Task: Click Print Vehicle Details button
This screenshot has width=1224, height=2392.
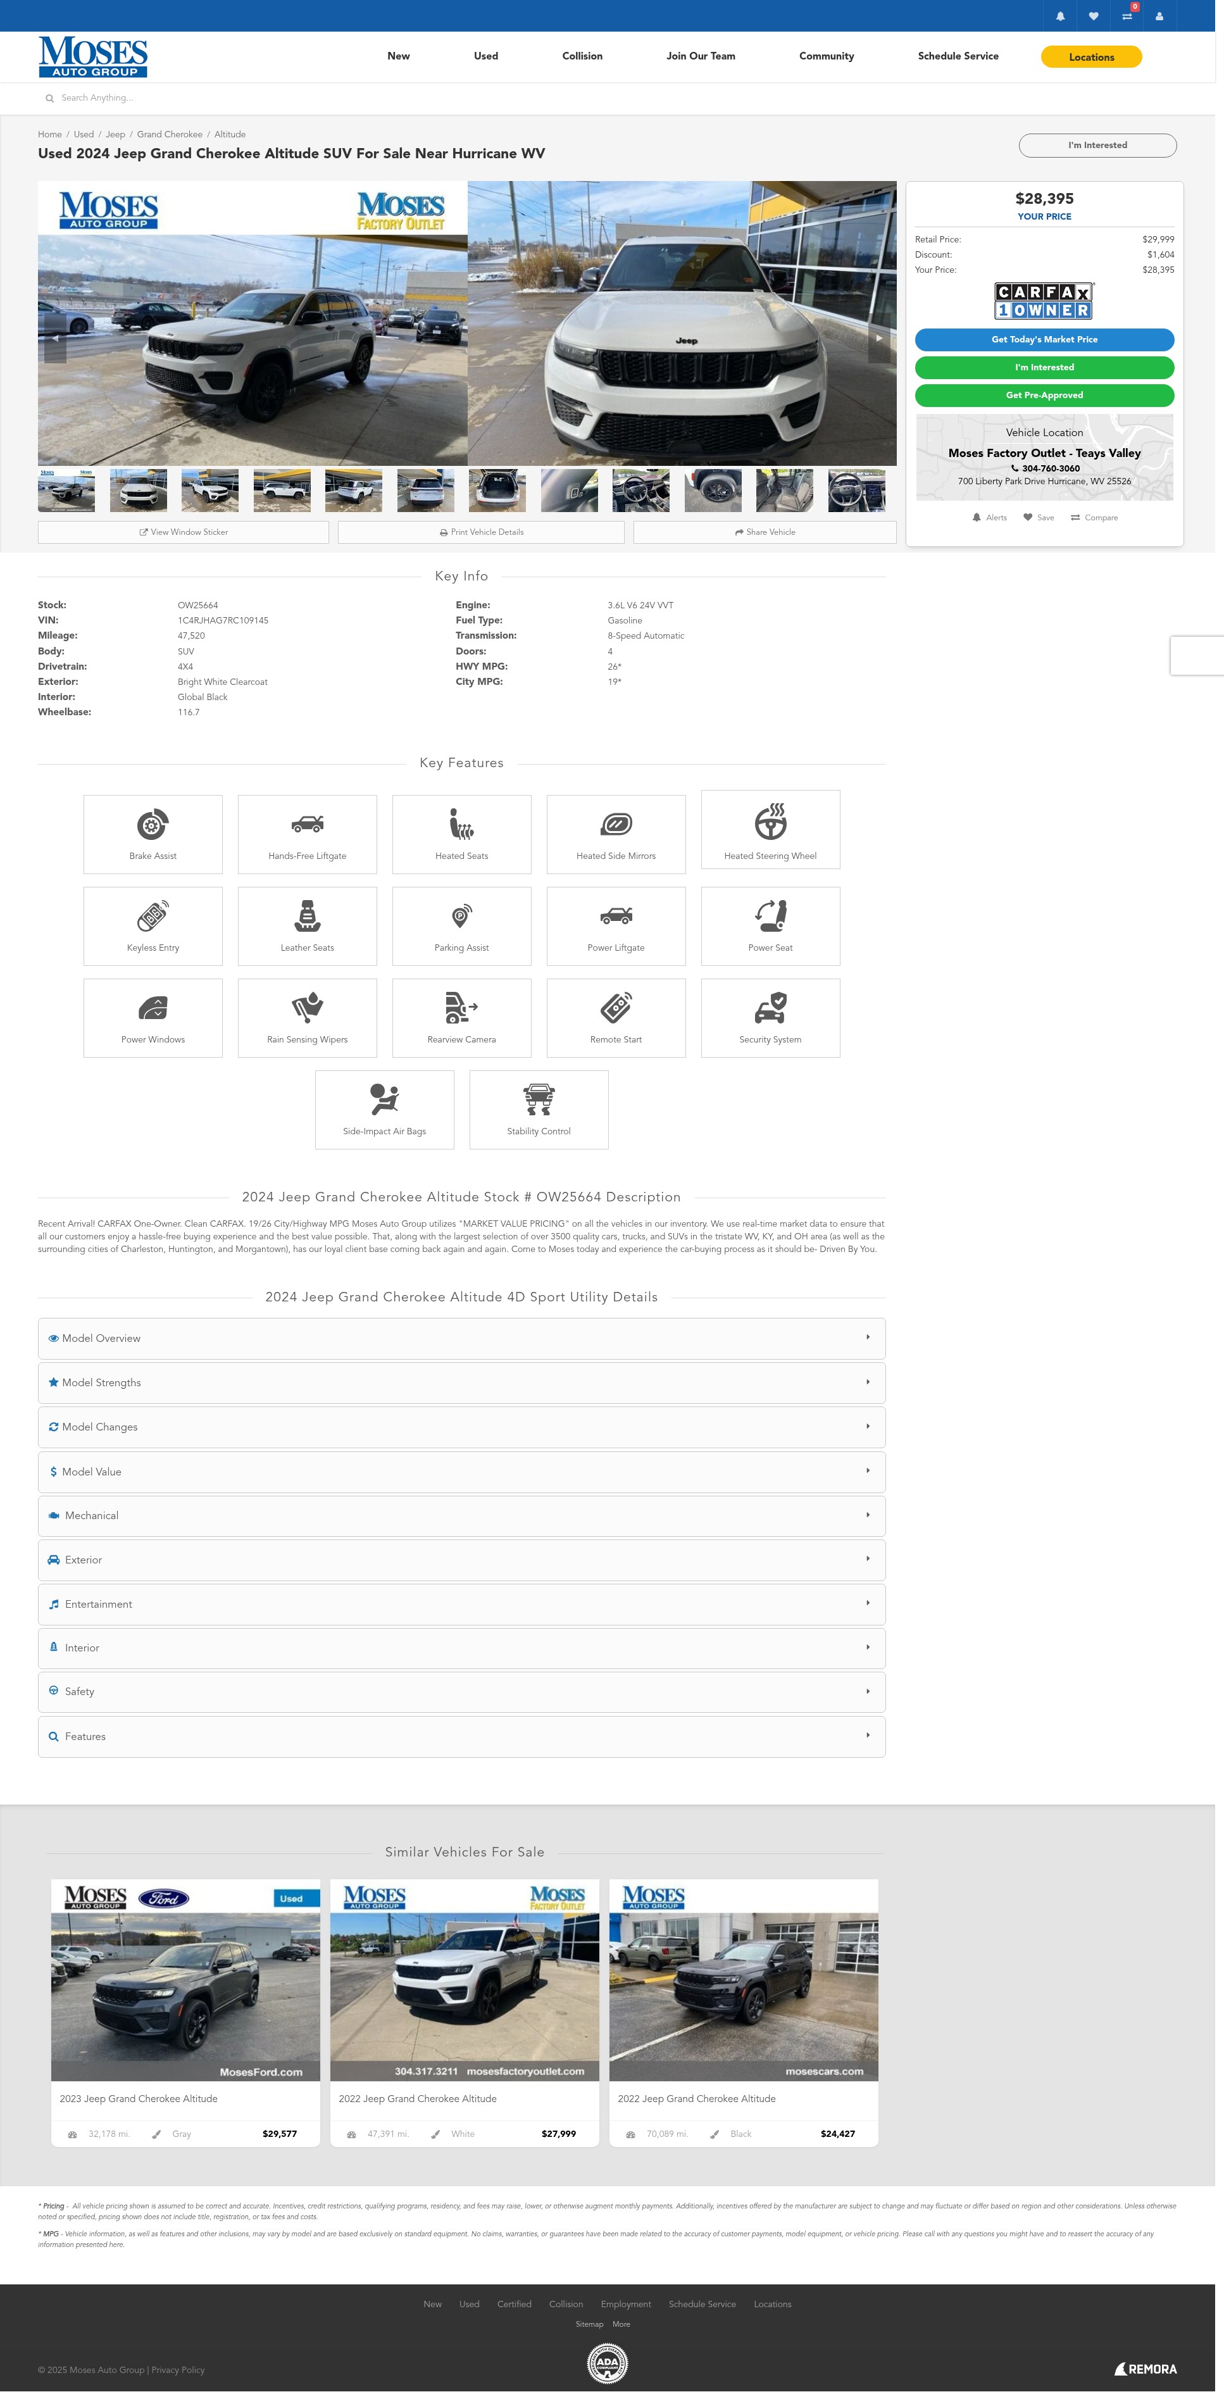Action: (481, 532)
